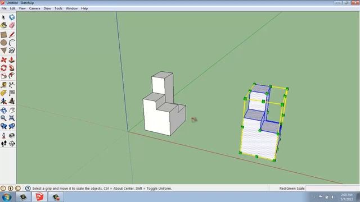Screen dimensions: 360x202
Task: Open the View menu
Action: point(22,8)
